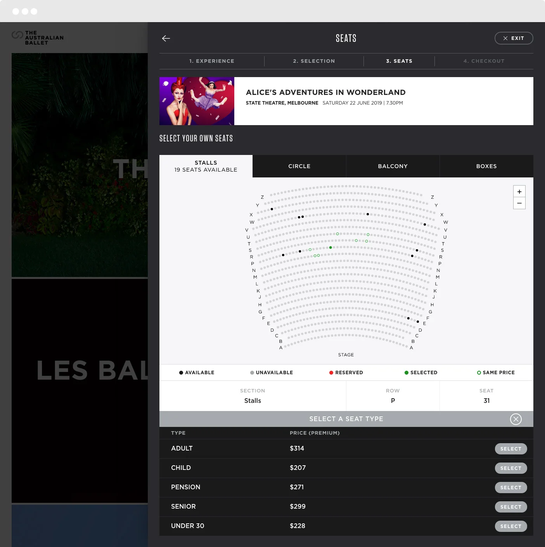Screen dimensions: 545x547
Task: Click the Selected legend entry
Action: point(421,373)
